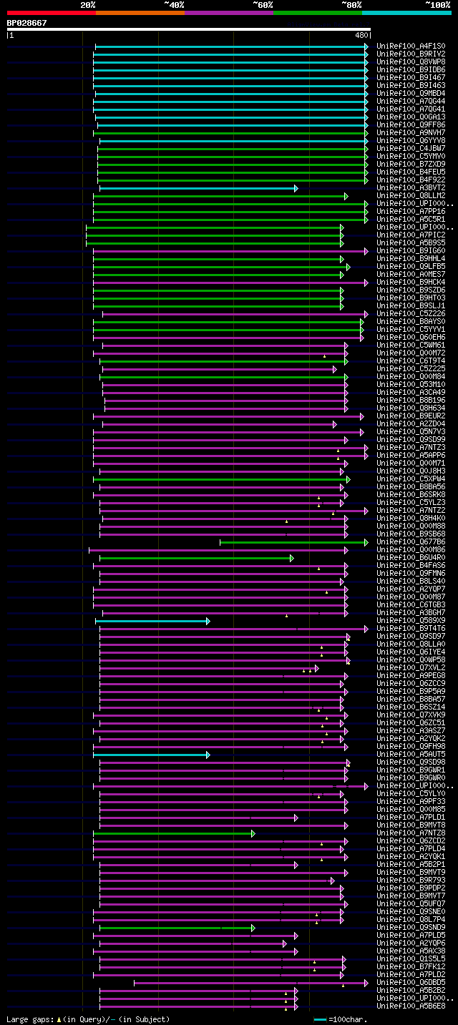This screenshot has height=1025, width=458.
Task: Click the white query length bar
Action: (189, 29)
